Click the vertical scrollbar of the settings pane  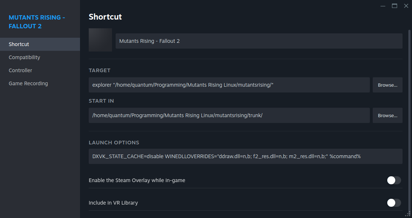coord(409,120)
